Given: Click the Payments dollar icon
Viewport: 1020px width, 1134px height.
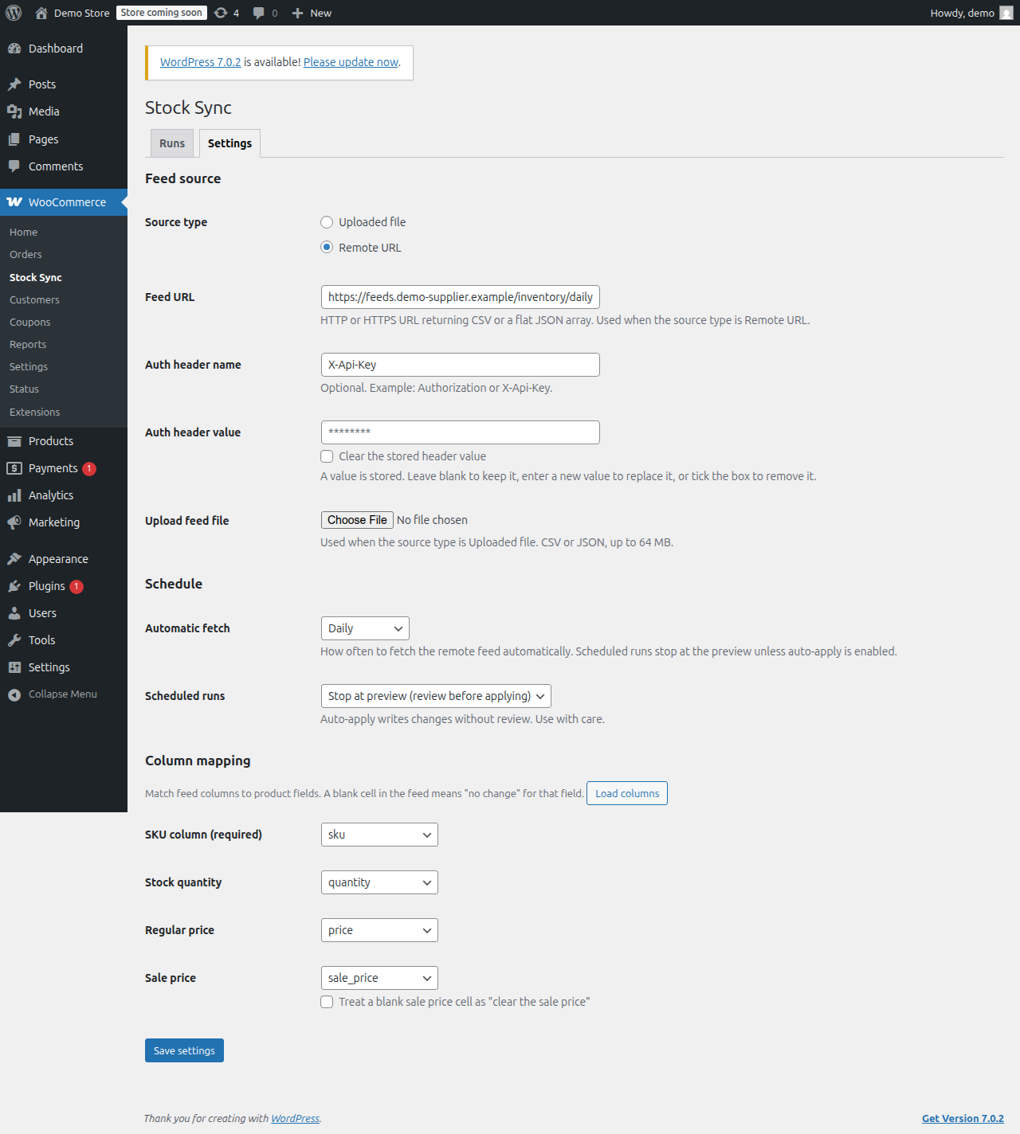Looking at the screenshot, I should pyautogui.click(x=14, y=468).
